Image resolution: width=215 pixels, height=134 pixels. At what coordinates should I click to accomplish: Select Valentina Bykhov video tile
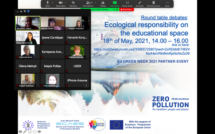pos(77,52)
